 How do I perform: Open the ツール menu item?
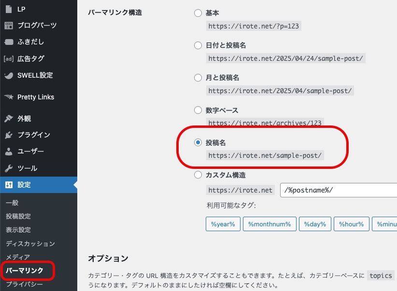point(27,168)
